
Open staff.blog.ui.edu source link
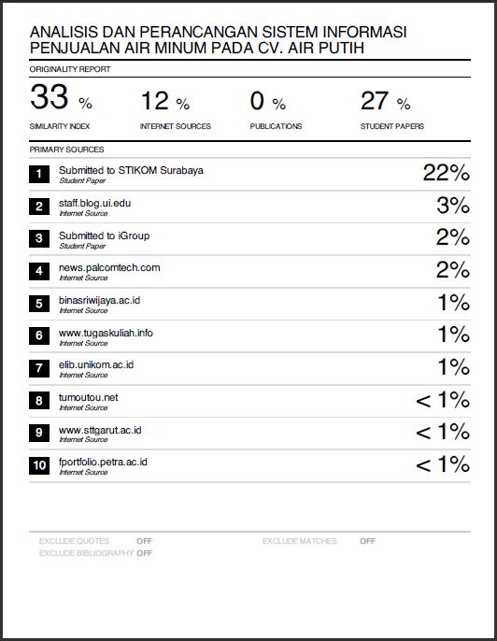[x=95, y=203]
